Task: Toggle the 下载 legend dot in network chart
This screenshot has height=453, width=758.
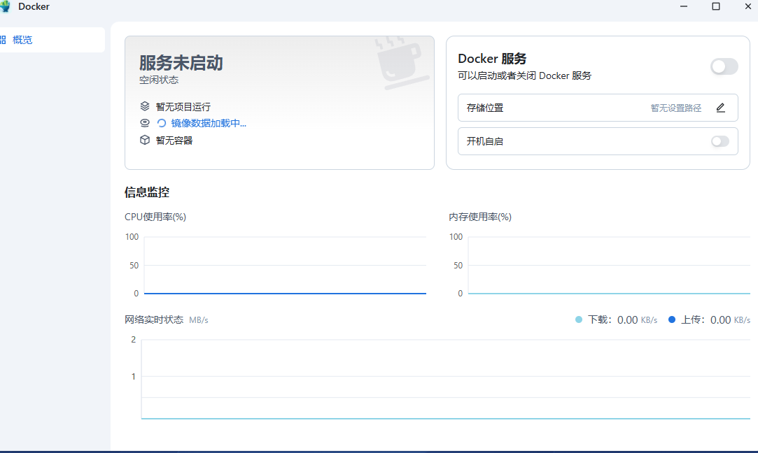Action: pos(579,319)
